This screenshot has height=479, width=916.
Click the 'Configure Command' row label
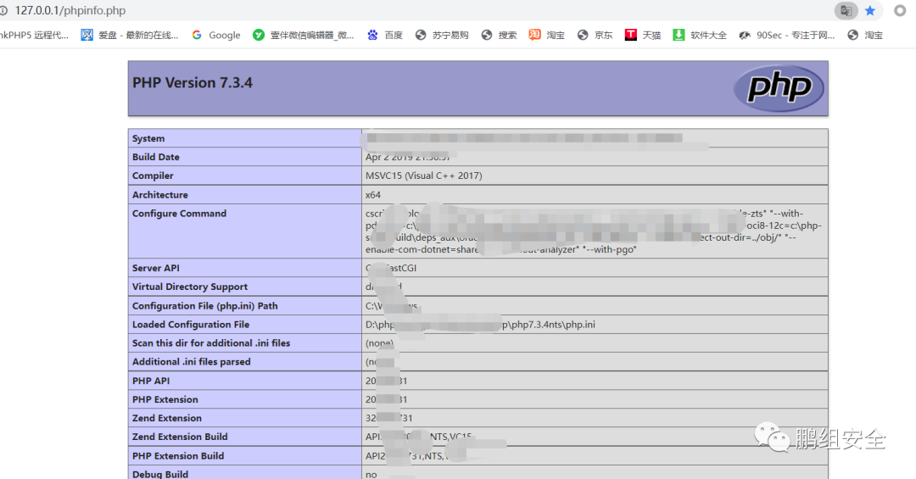click(179, 213)
